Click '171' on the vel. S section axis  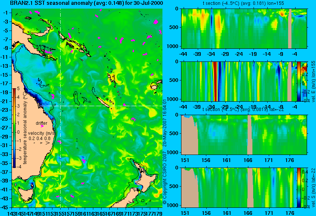[x=269, y=213]
